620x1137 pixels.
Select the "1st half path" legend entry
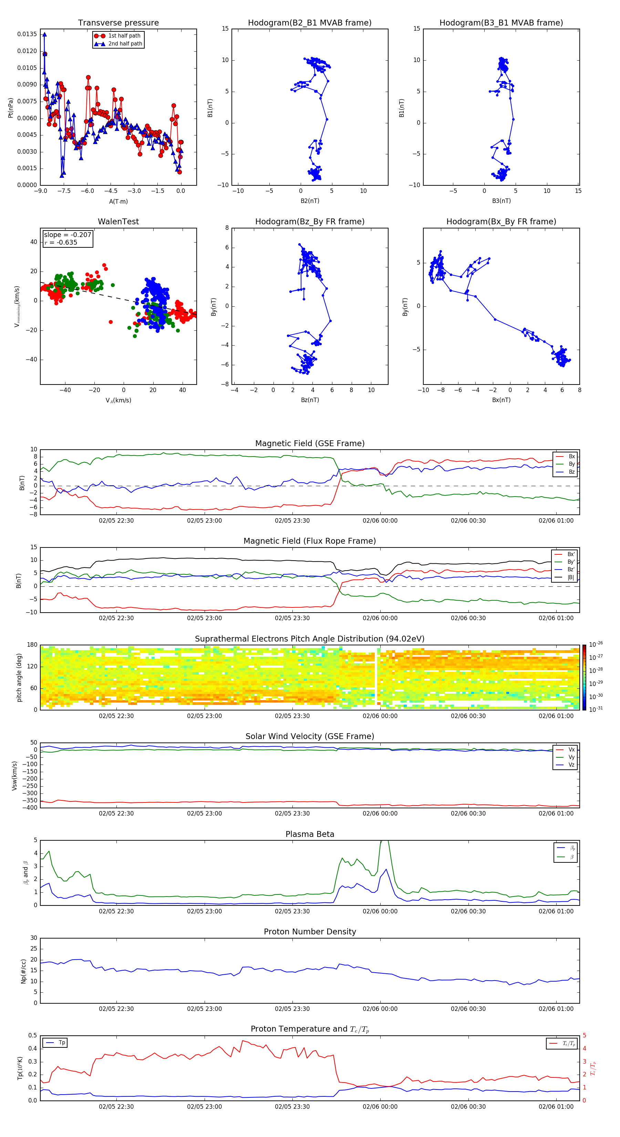click(x=118, y=36)
